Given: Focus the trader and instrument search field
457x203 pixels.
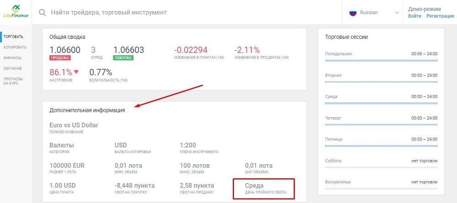Looking at the screenshot, I should tap(109, 12).
